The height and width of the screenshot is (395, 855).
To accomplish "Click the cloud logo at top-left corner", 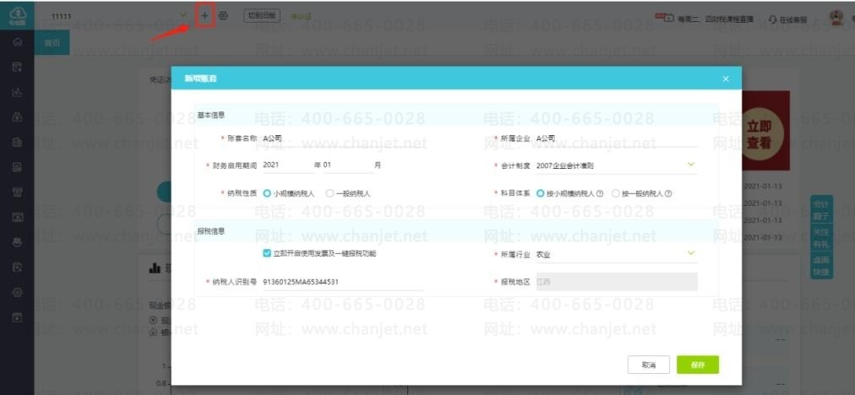I will (17, 16).
